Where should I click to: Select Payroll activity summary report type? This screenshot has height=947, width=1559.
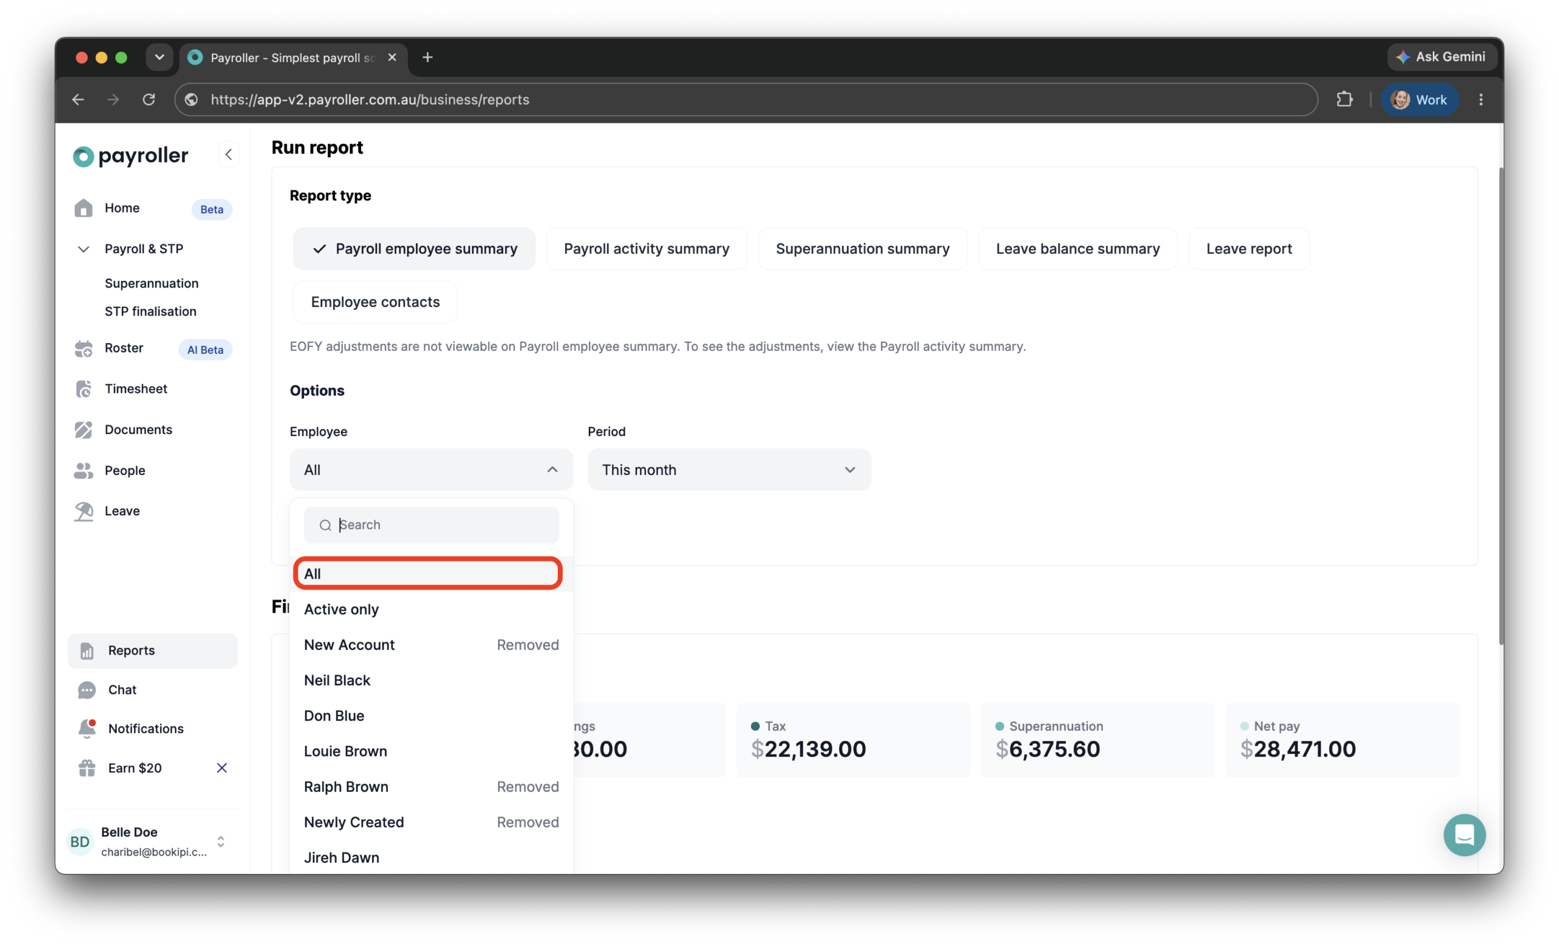646,248
